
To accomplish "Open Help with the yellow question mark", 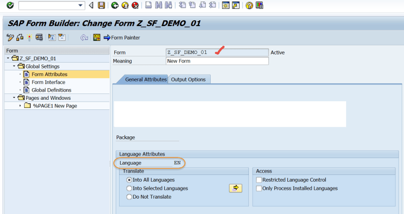I will pos(249,5).
